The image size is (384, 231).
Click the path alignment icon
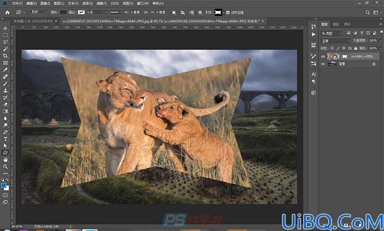pyautogui.click(x=182, y=13)
